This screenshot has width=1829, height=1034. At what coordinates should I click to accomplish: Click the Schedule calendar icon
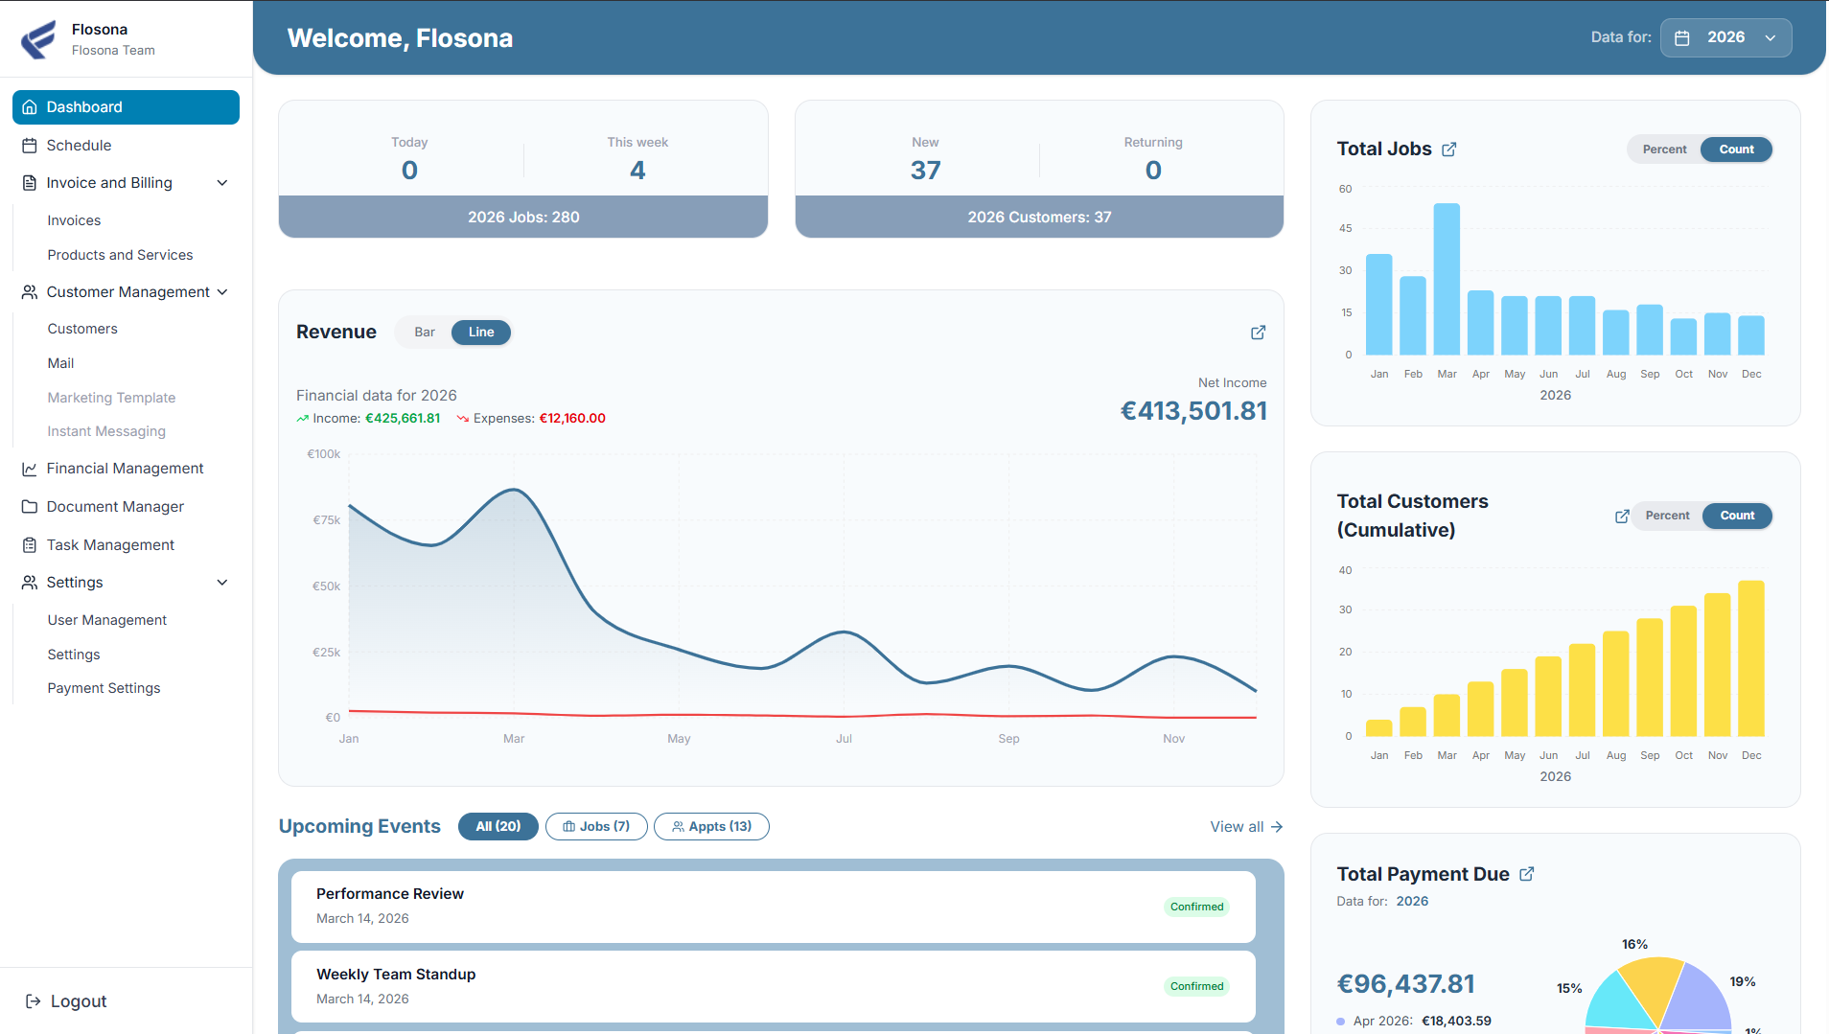pyautogui.click(x=30, y=146)
